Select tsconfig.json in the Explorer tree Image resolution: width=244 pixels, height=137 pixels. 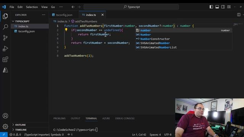(30, 31)
